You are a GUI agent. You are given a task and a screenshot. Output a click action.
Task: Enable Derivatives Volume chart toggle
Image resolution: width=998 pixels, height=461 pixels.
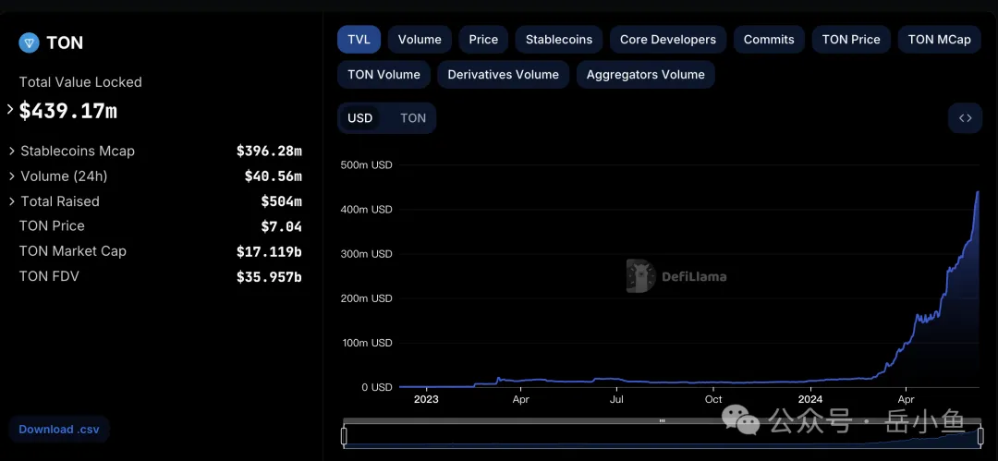click(x=504, y=75)
